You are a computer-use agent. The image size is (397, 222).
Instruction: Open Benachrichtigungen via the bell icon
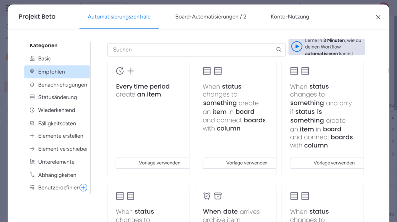(x=32, y=85)
